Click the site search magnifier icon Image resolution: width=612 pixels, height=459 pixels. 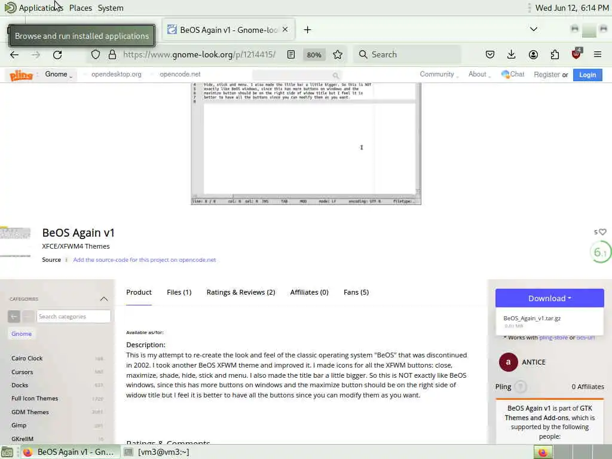(x=336, y=75)
